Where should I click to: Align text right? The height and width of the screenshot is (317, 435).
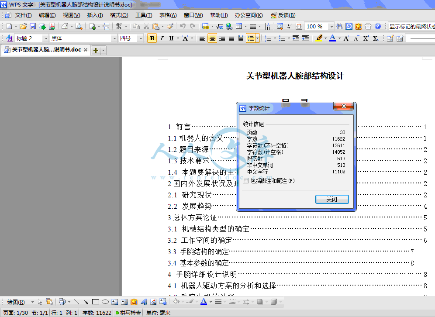tap(222, 38)
